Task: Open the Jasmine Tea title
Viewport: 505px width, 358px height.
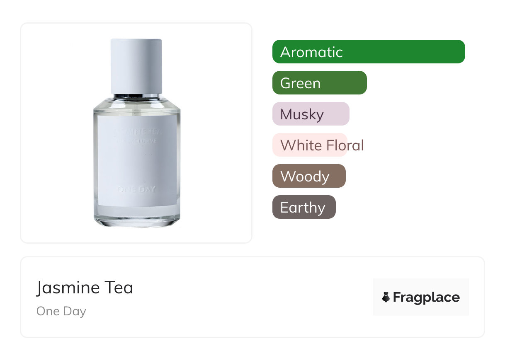Action: [x=85, y=288]
